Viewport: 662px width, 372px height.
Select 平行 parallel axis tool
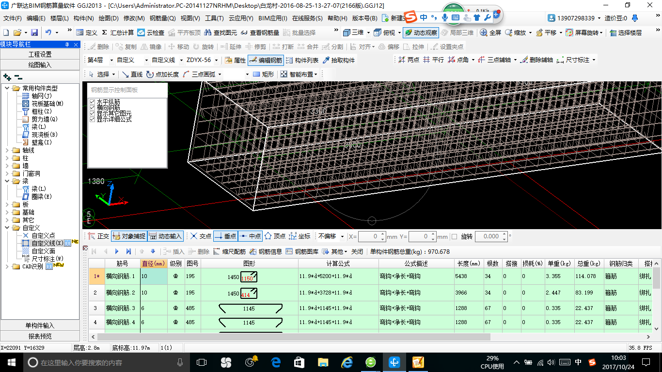[433, 60]
